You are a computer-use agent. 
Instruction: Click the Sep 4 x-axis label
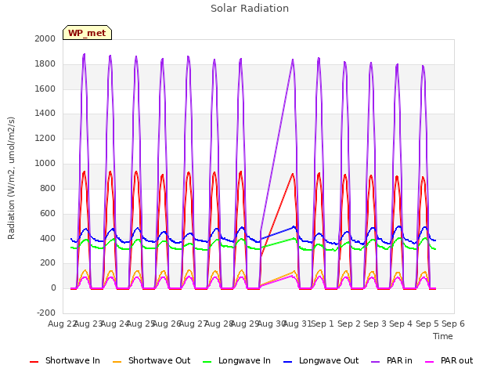[401, 324]
